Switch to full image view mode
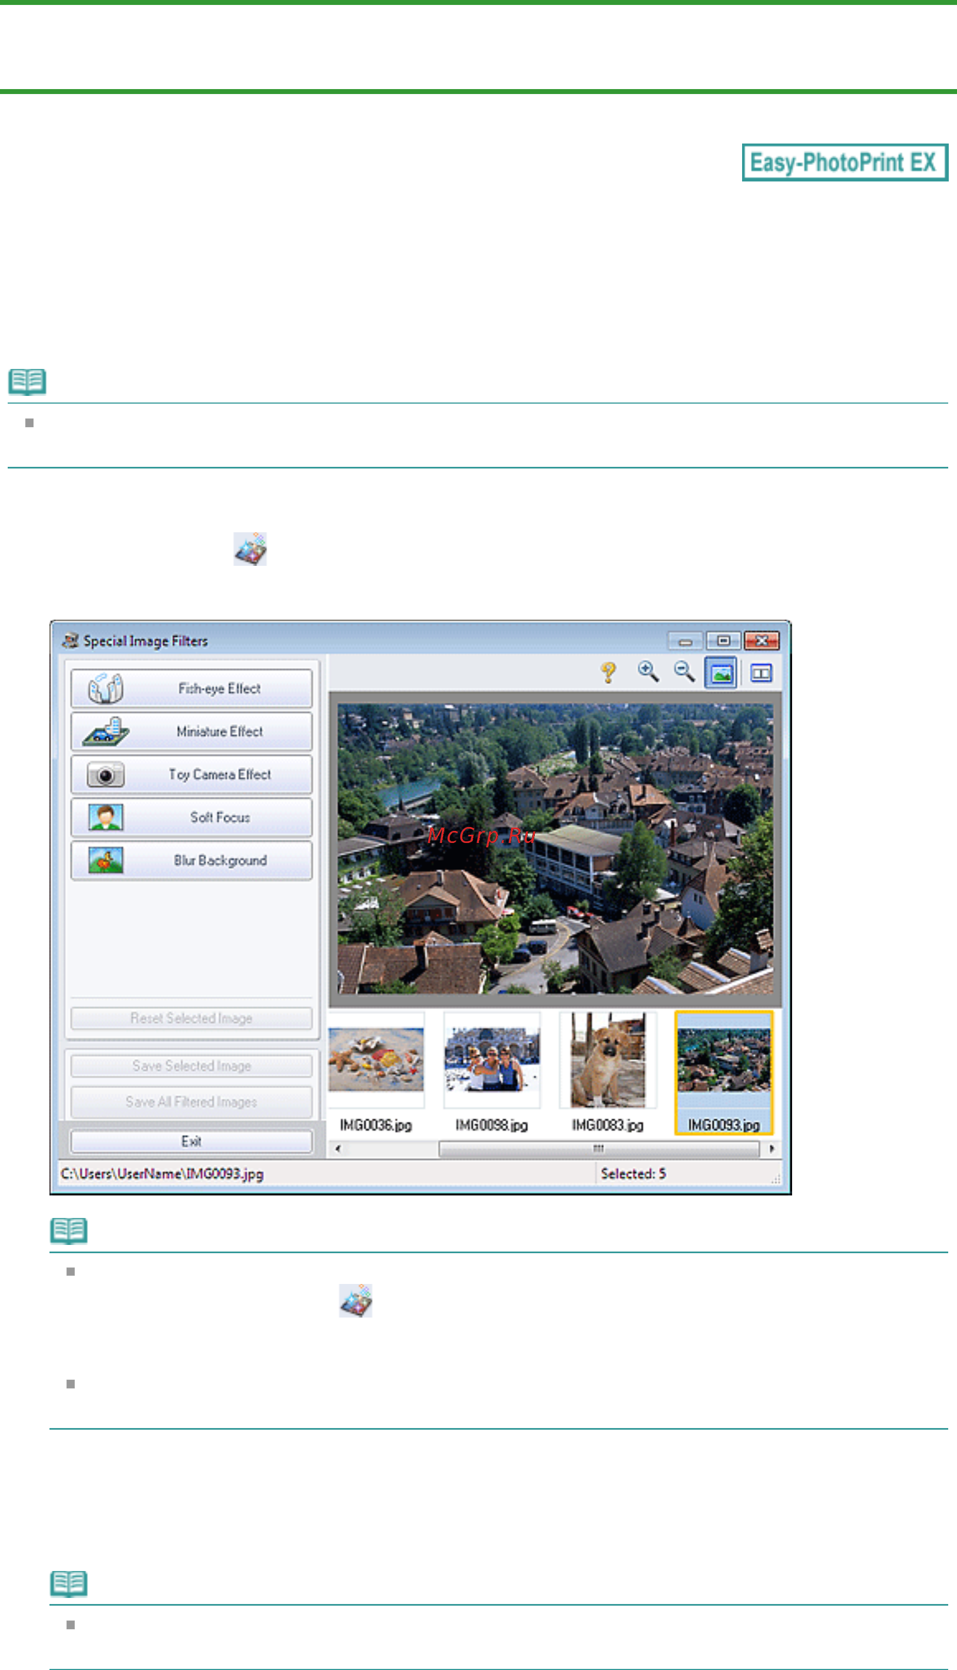Screen dimensions: 957x1670 (721, 673)
